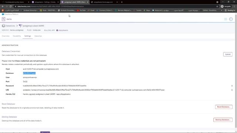Click the Salesforce Platform cloud logo

(3, 14)
